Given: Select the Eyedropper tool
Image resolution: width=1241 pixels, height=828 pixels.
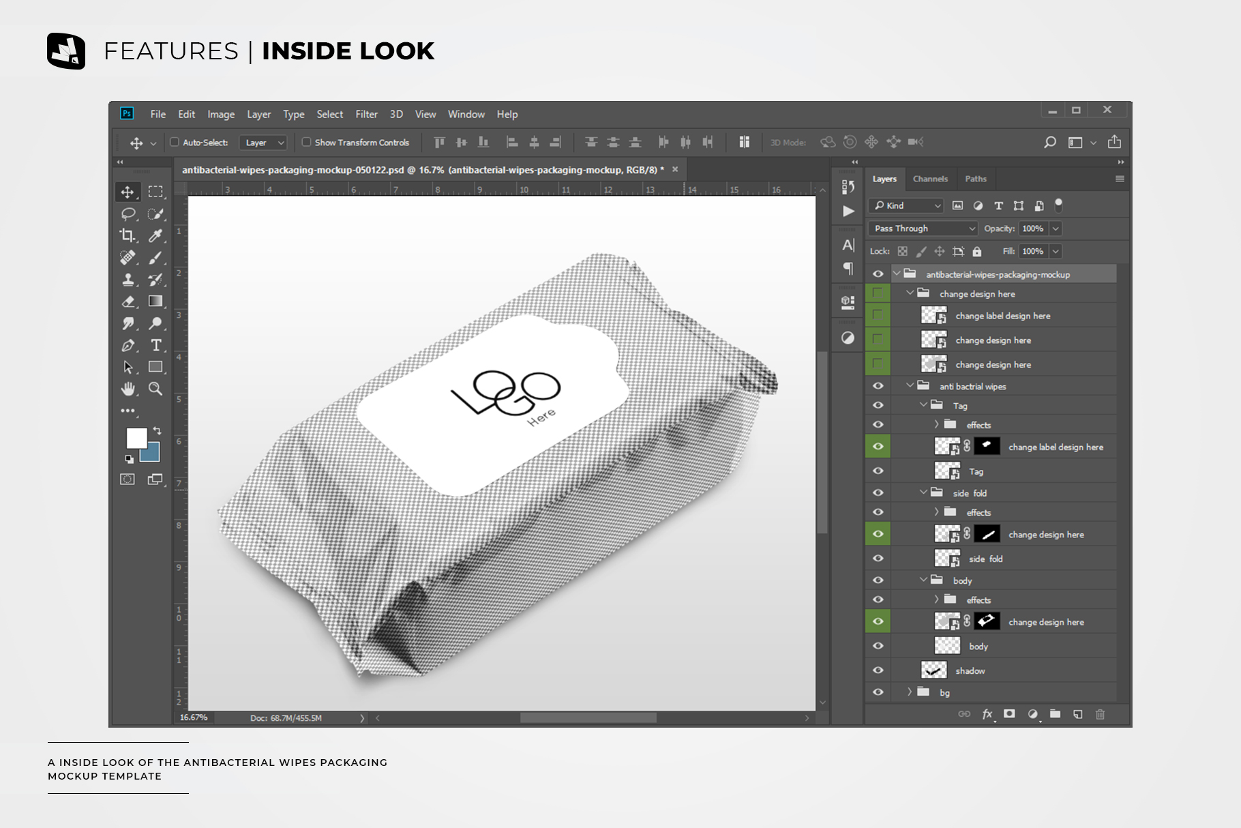Looking at the screenshot, I should click(x=155, y=236).
